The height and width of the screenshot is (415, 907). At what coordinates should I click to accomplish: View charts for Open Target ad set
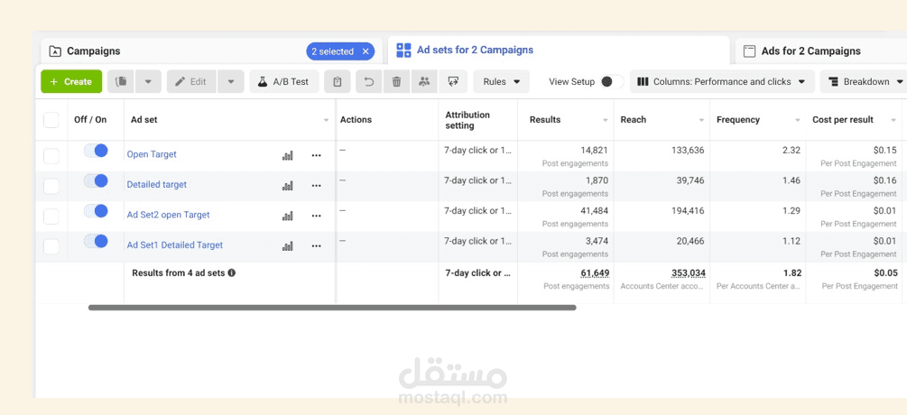tap(288, 155)
